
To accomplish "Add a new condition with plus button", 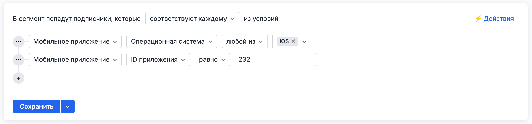I will pyautogui.click(x=18, y=78).
